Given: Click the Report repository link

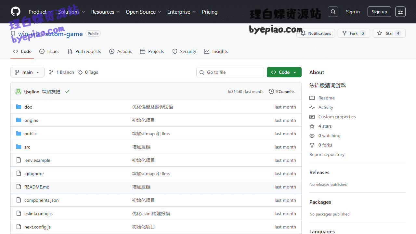Looking at the screenshot, I should 327,154.
